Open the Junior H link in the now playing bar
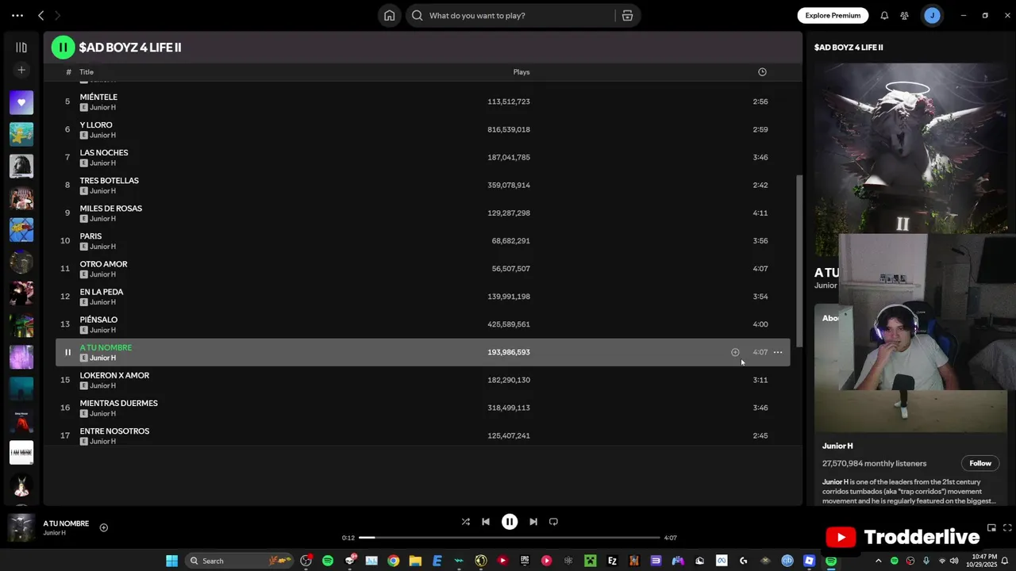This screenshot has height=571, width=1016. [54, 533]
